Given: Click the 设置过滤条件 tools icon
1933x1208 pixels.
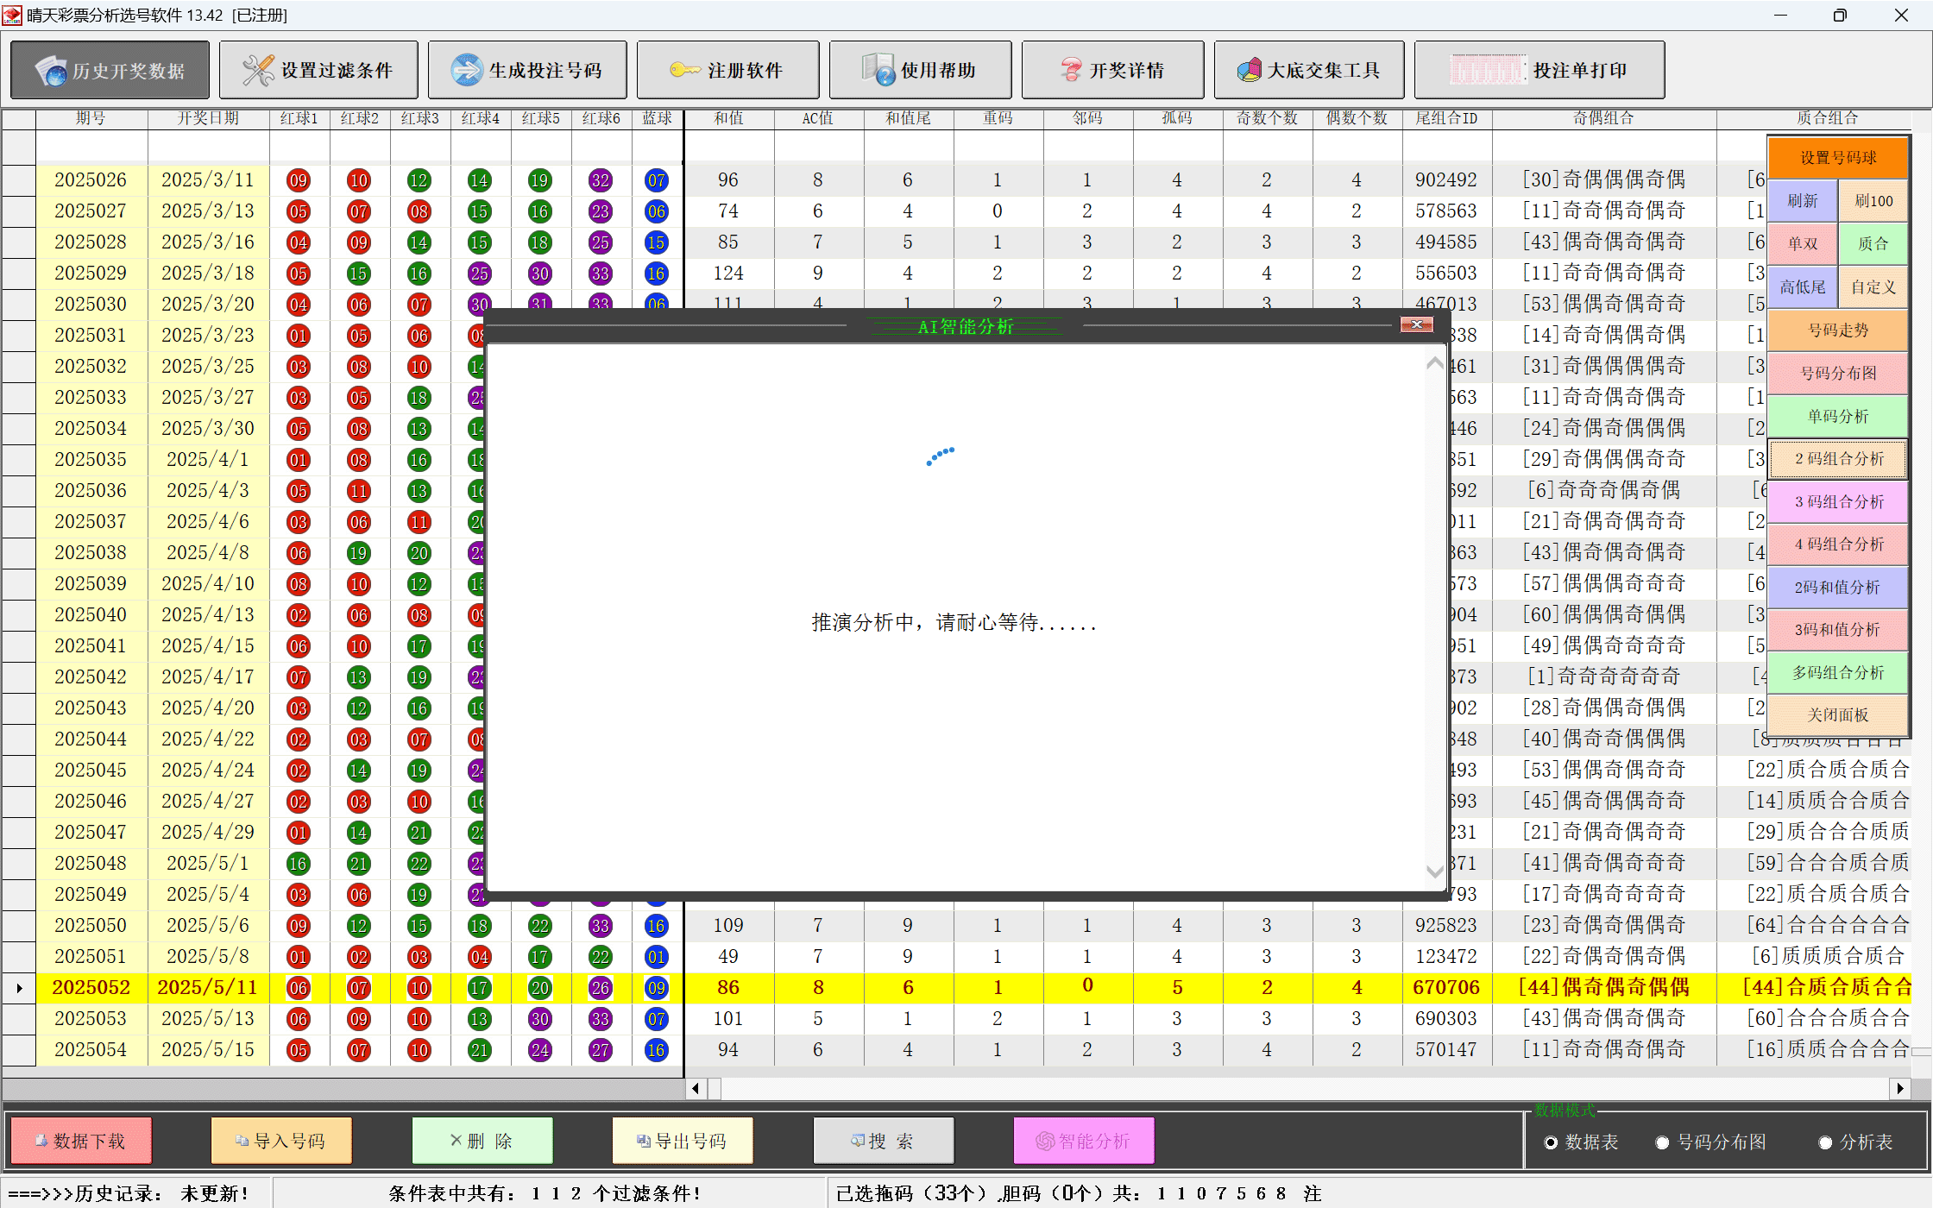Looking at the screenshot, I should pyautogui.click(x=257, y=71).
